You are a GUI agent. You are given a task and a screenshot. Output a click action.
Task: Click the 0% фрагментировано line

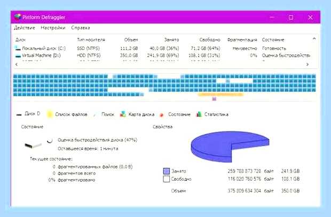[72, 180]
